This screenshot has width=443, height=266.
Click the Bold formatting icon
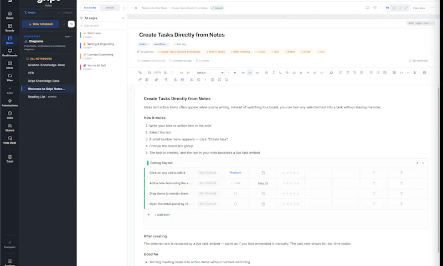point(266,73)
